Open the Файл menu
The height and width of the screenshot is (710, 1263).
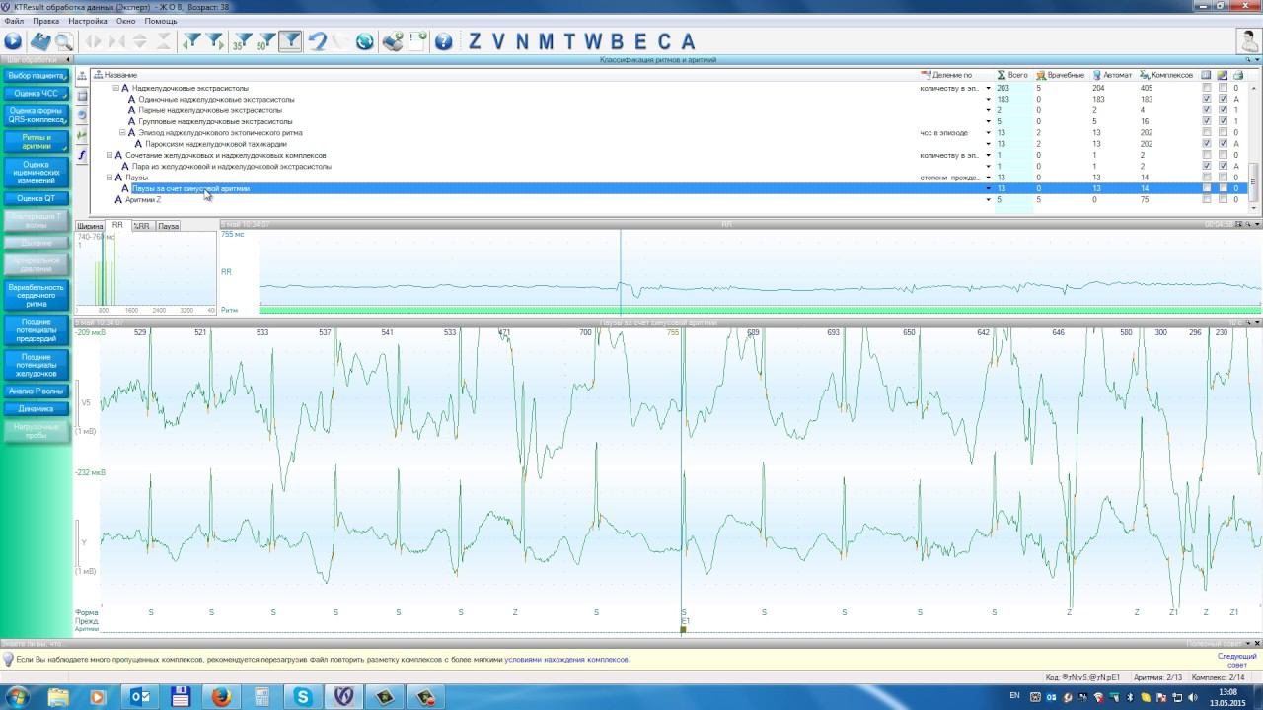point(14,20)
